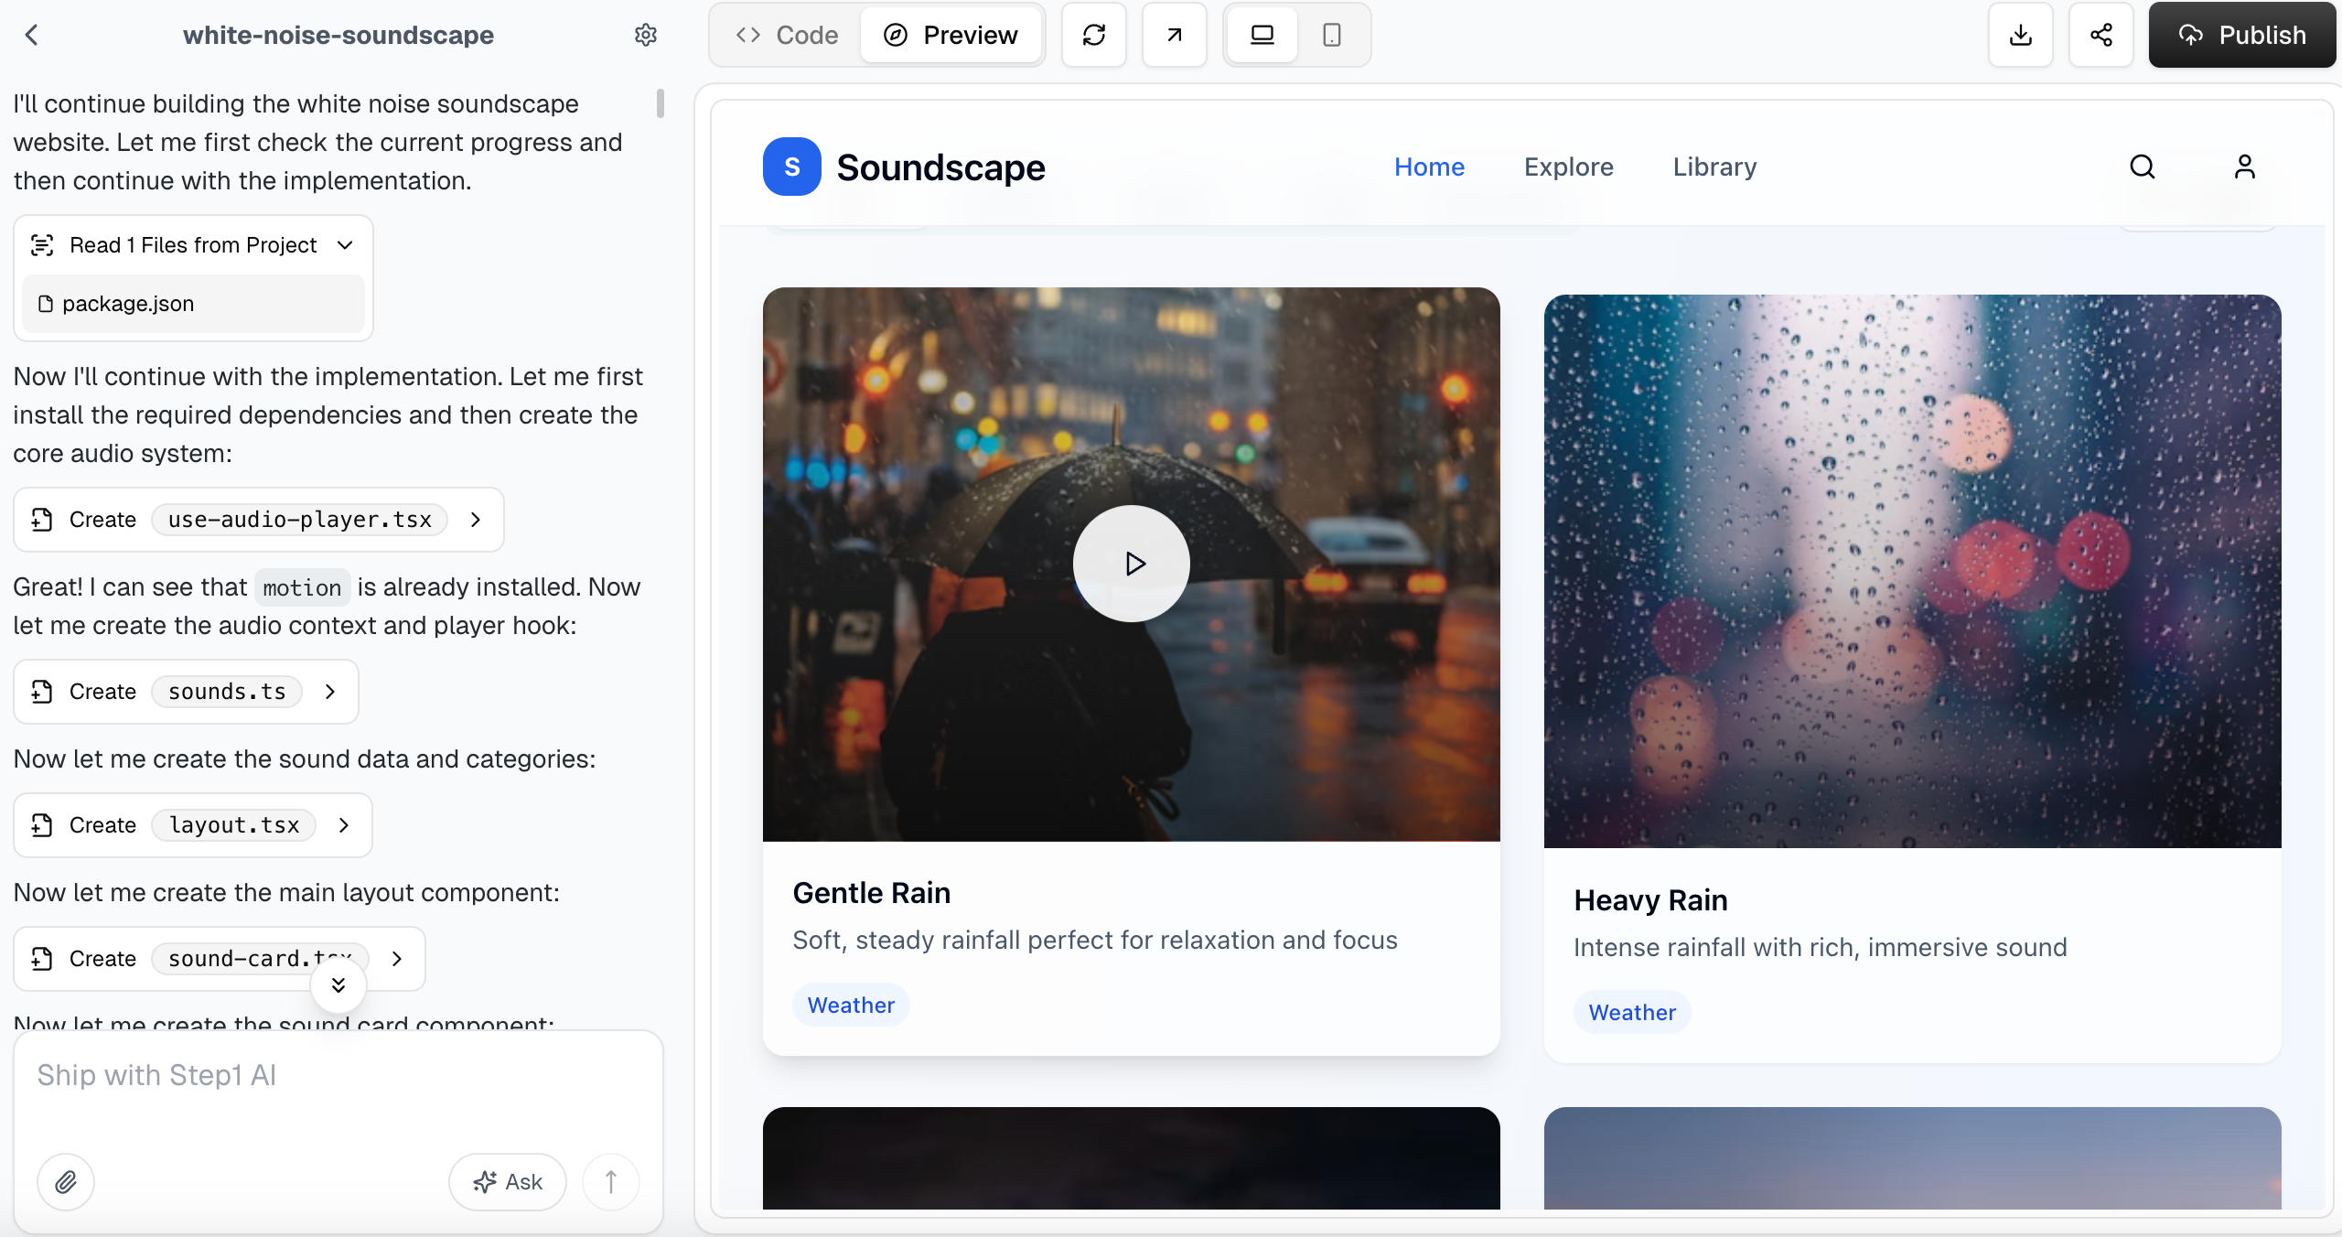Switch to desktop view mode
This screenshot has height=1237, width=2342.
coord(1262,35)
